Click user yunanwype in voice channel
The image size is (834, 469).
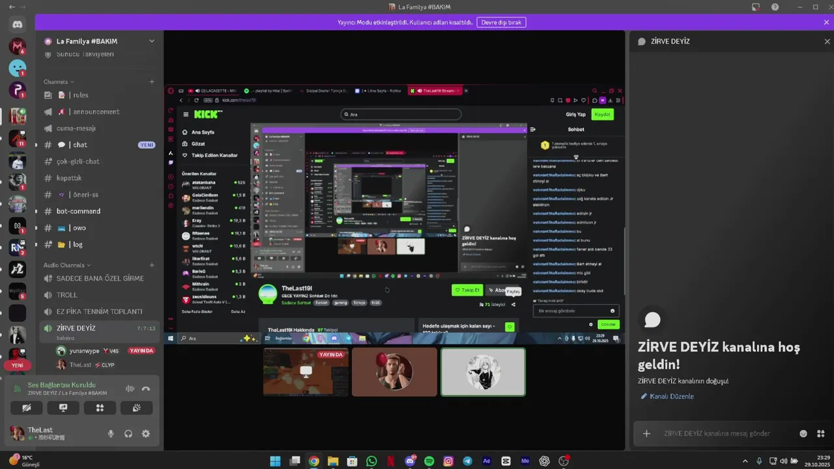point(106,351)
